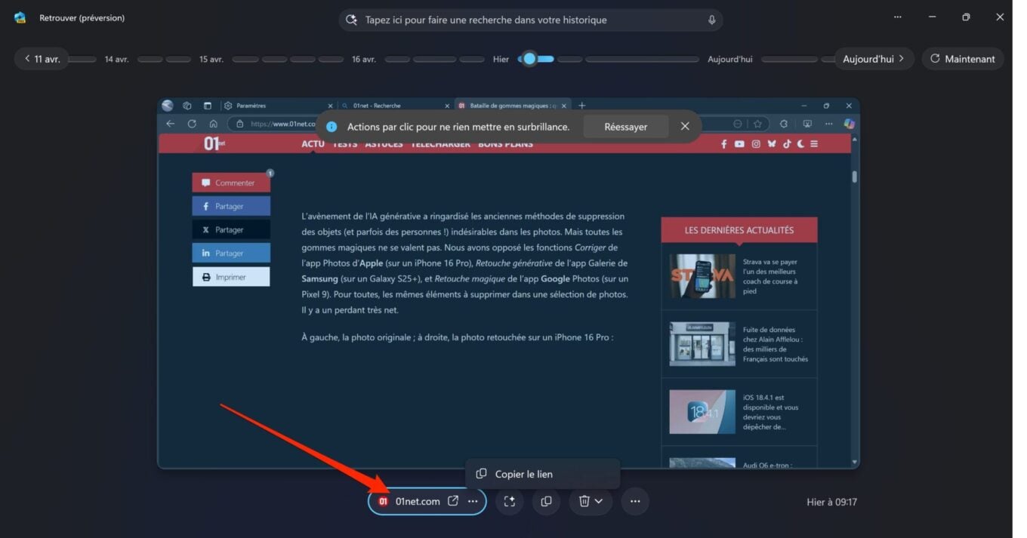This screenshot has height=538, width=1027.
Task: Click Réessayer in the notification banner
Action: click(625, 127)
